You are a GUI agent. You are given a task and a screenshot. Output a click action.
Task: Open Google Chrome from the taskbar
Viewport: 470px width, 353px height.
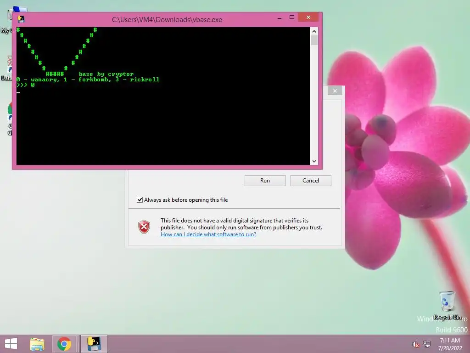click(x=64, y=344)
